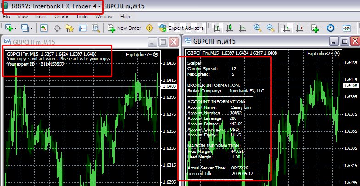Screen dimensions: 360x186
Task: Click the 'Your copy is not activated' message
Action: pyautogui.click(x=58, y=59)
